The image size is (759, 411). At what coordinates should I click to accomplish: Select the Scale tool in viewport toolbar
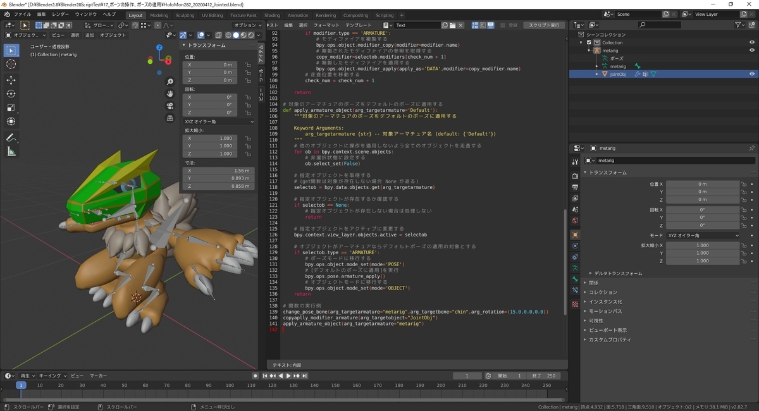(x=11, y=107)
